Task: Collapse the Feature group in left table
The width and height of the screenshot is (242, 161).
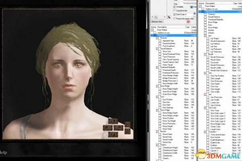Action: pyautogui.click(x=157, y=38)
